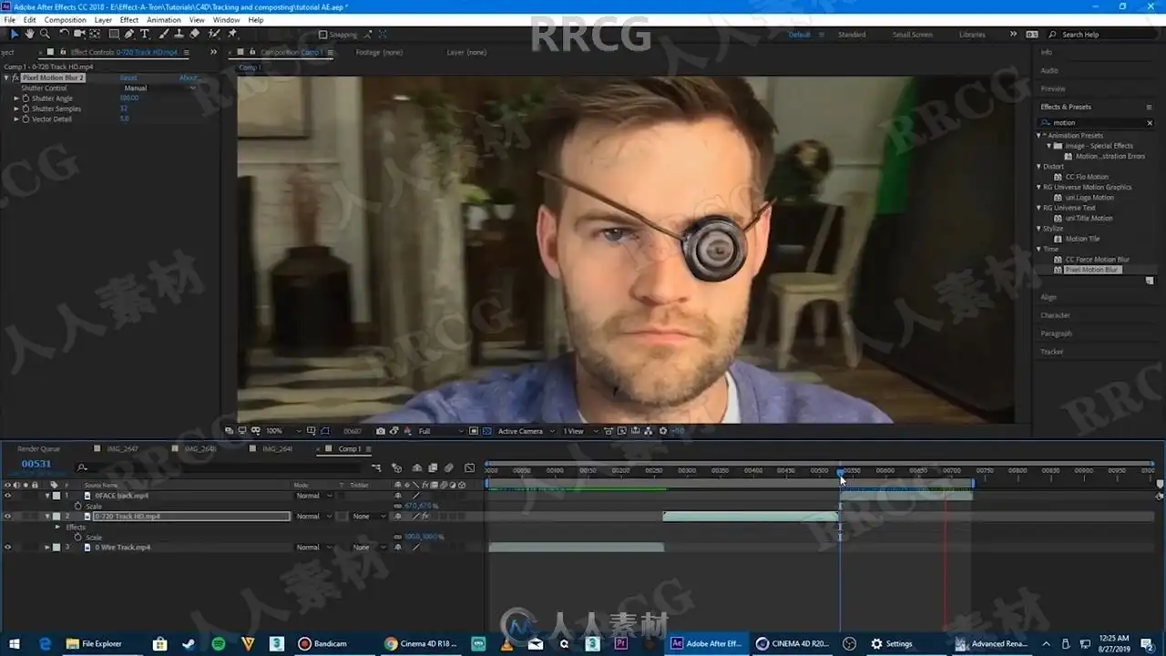Select the Rectangle shape tool
Viewport: 1166px width, 656px height.
(x=113, y=34)
